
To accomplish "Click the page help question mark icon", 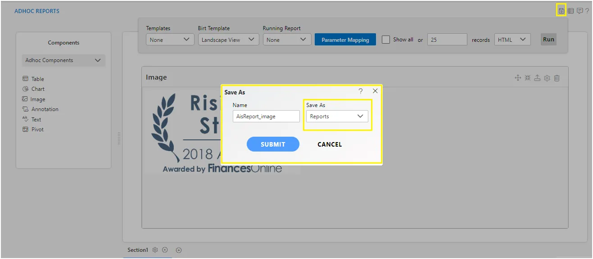I will point(587,11).
